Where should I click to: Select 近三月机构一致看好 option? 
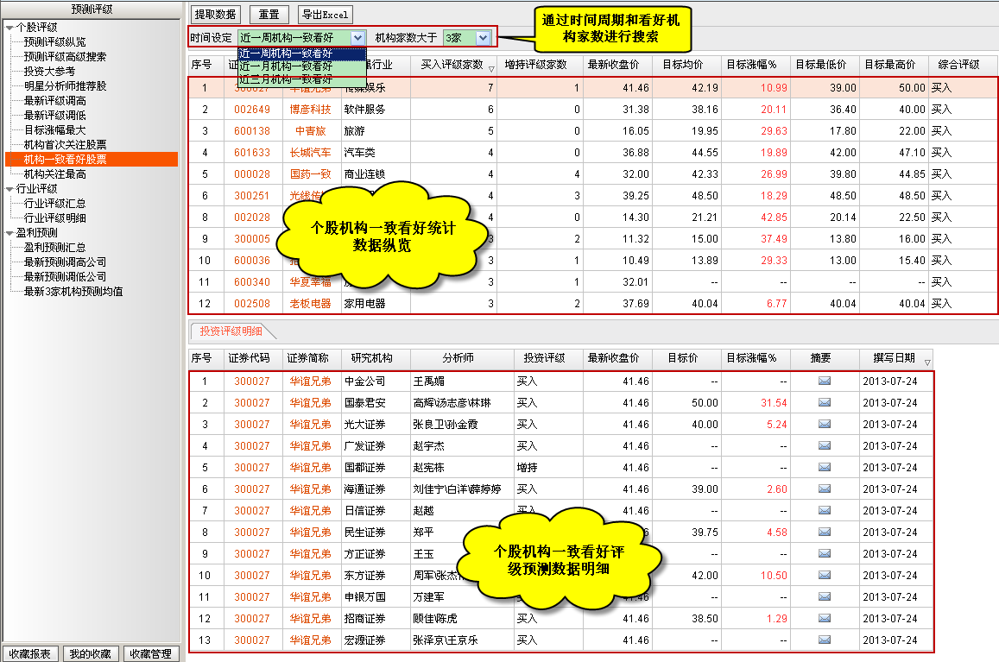pos(286,79)
